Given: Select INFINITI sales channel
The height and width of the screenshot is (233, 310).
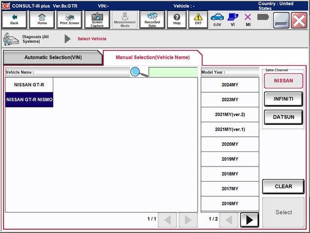Looking at the screenshot, I should pos(283,99).
